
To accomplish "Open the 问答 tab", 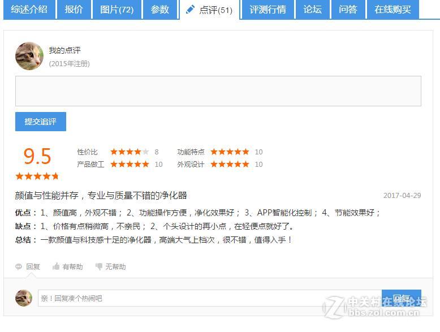I will pos(348,10).
